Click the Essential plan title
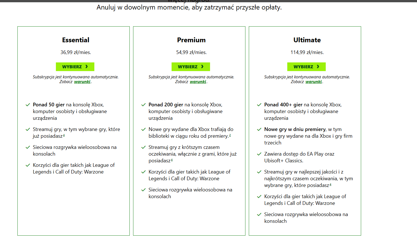The image size is (417, 239). coord(76,40)
